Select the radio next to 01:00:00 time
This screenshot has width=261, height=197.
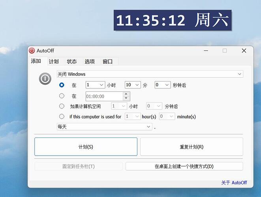click(62, 96)
